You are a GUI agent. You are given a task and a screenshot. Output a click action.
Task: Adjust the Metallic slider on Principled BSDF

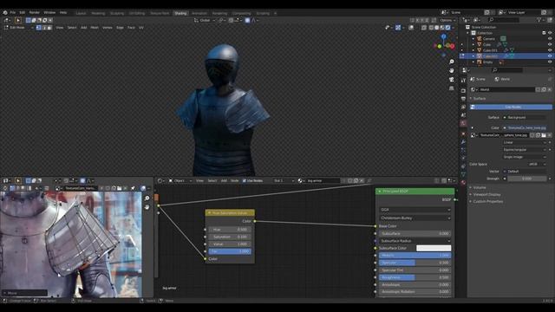tap(415, 256)
